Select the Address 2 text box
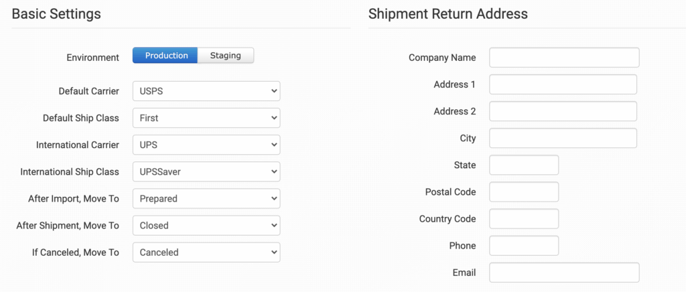This screenshot has width=686, height=292. [563, 111]
